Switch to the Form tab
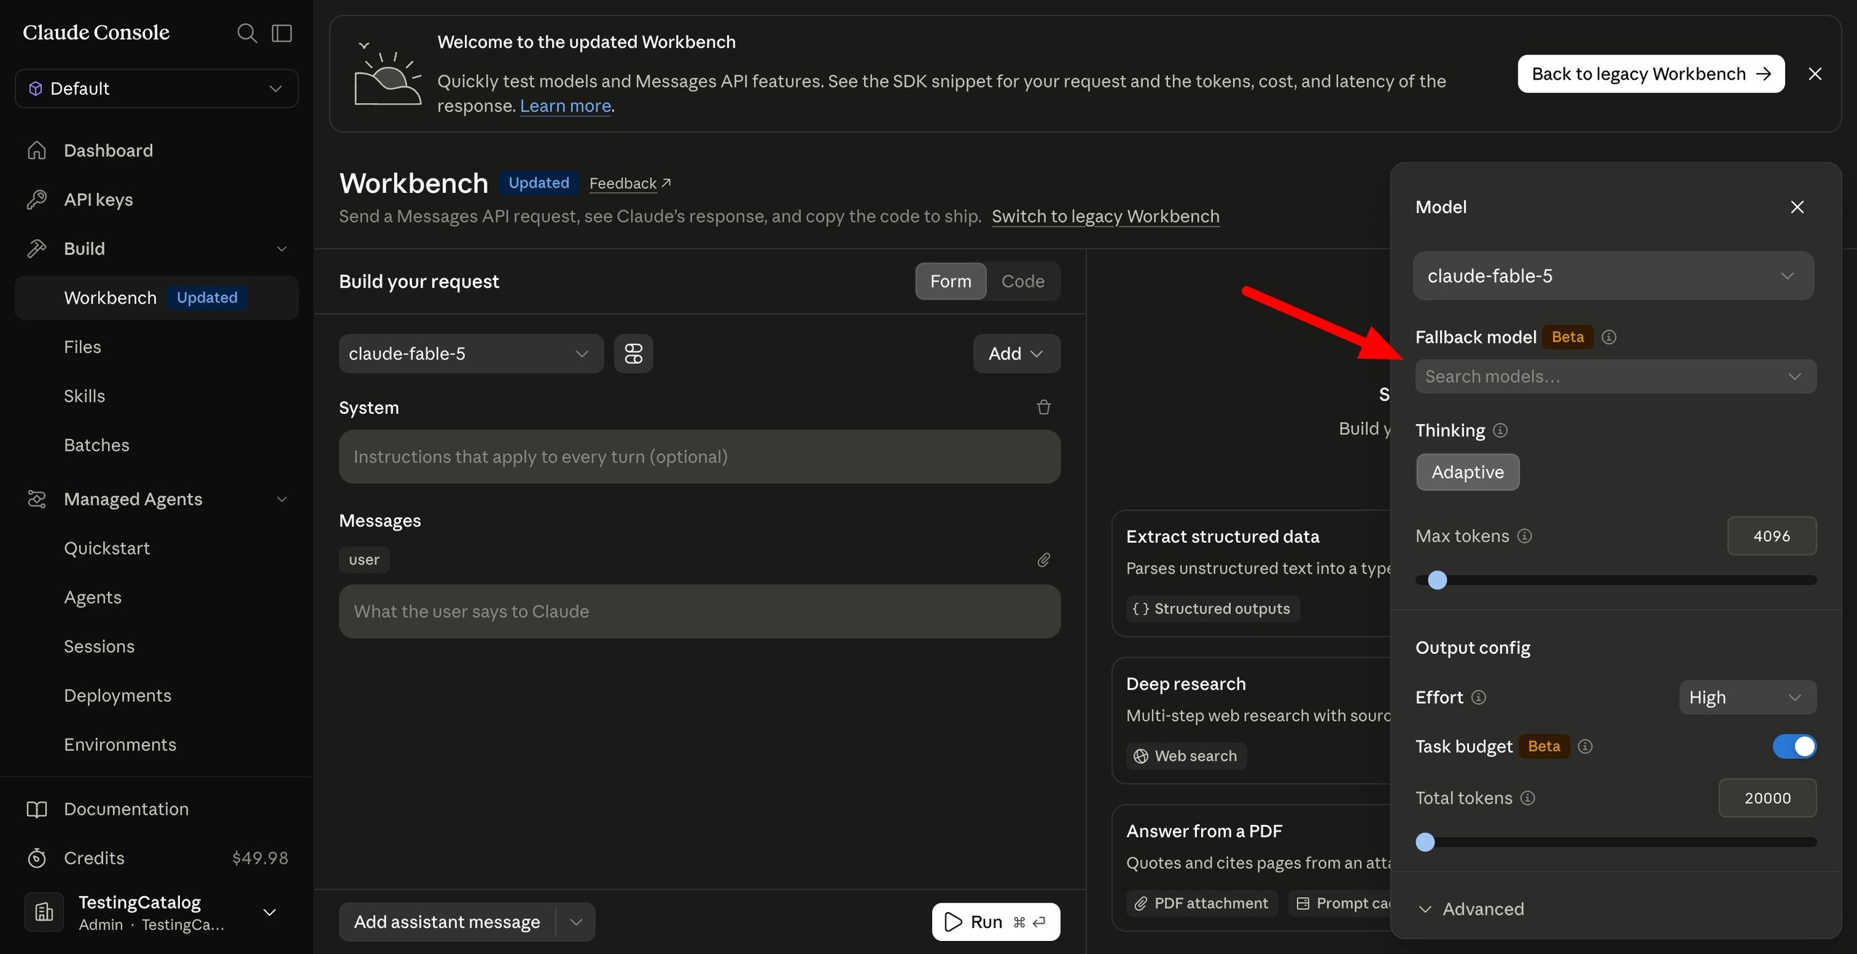This screenshot has width=1857, height=954. click(950, 281)
